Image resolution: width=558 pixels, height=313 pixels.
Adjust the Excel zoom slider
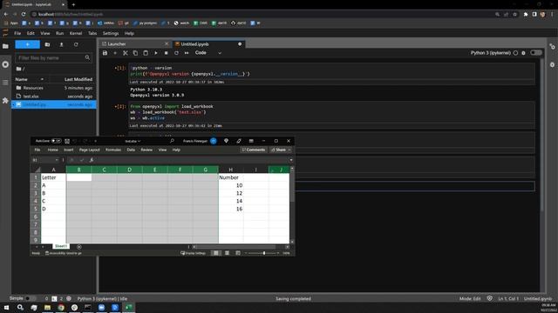click(263, 253)
